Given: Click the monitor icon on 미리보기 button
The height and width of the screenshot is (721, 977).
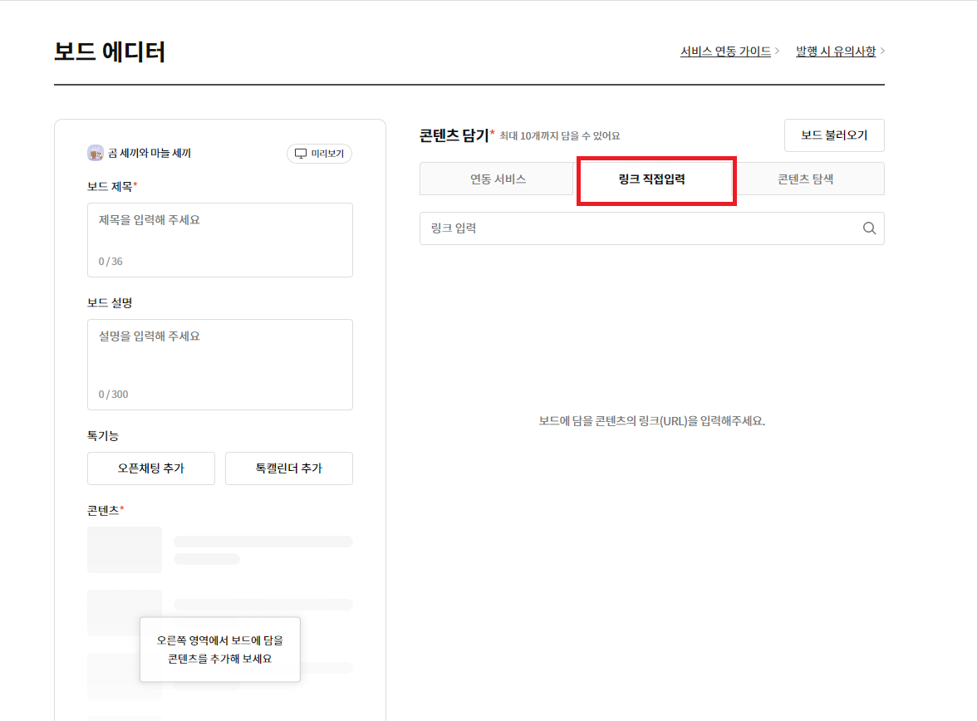Looking at the screenshot, I should pyautogui.click(x=301, y=154).
